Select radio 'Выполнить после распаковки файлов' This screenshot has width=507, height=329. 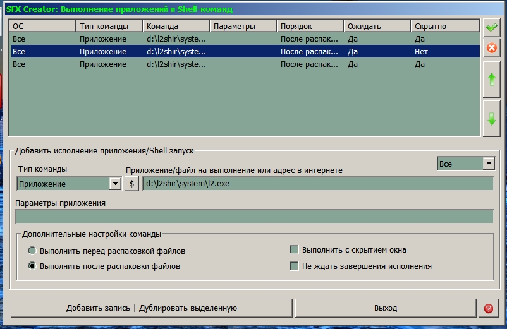32,266
